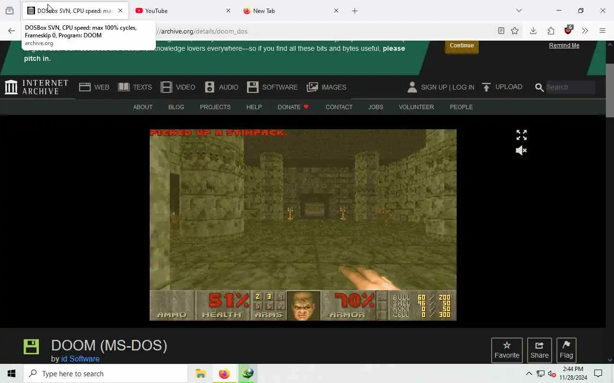Screen dimensions: 614x383
Task: Click the Favorite star button
Action: point(507,350)
